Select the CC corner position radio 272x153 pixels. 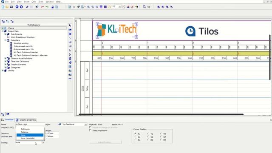click(x=148, y=137)
